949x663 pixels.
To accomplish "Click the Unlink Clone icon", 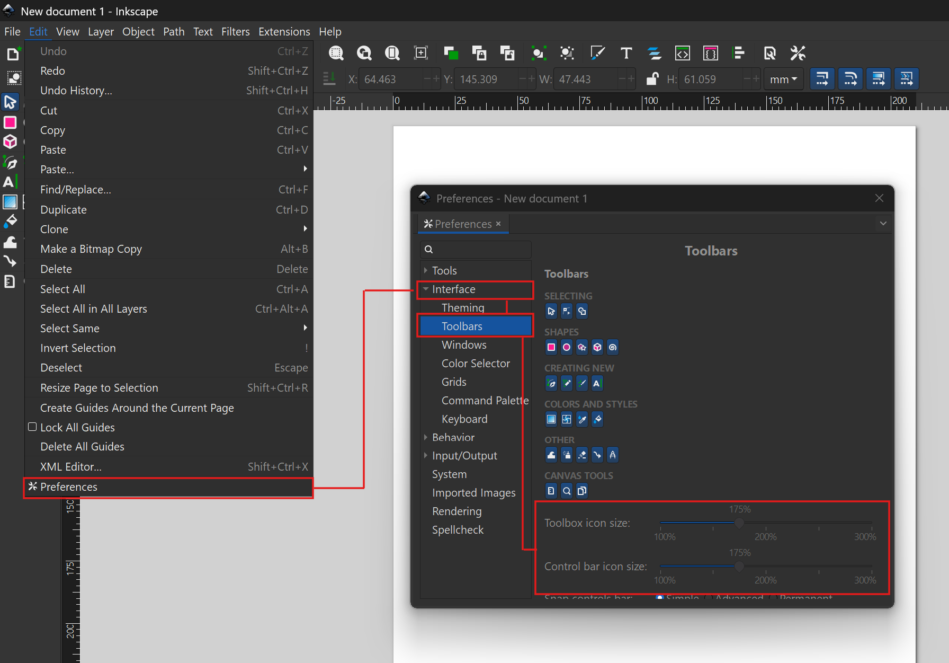I will pos(507,53).
